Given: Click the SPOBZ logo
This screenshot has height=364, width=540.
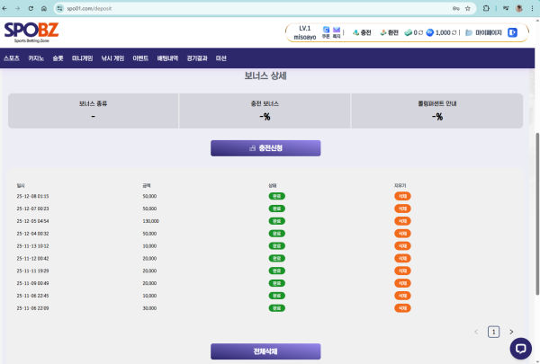Looking at the screenshot, I should [26, 32].
